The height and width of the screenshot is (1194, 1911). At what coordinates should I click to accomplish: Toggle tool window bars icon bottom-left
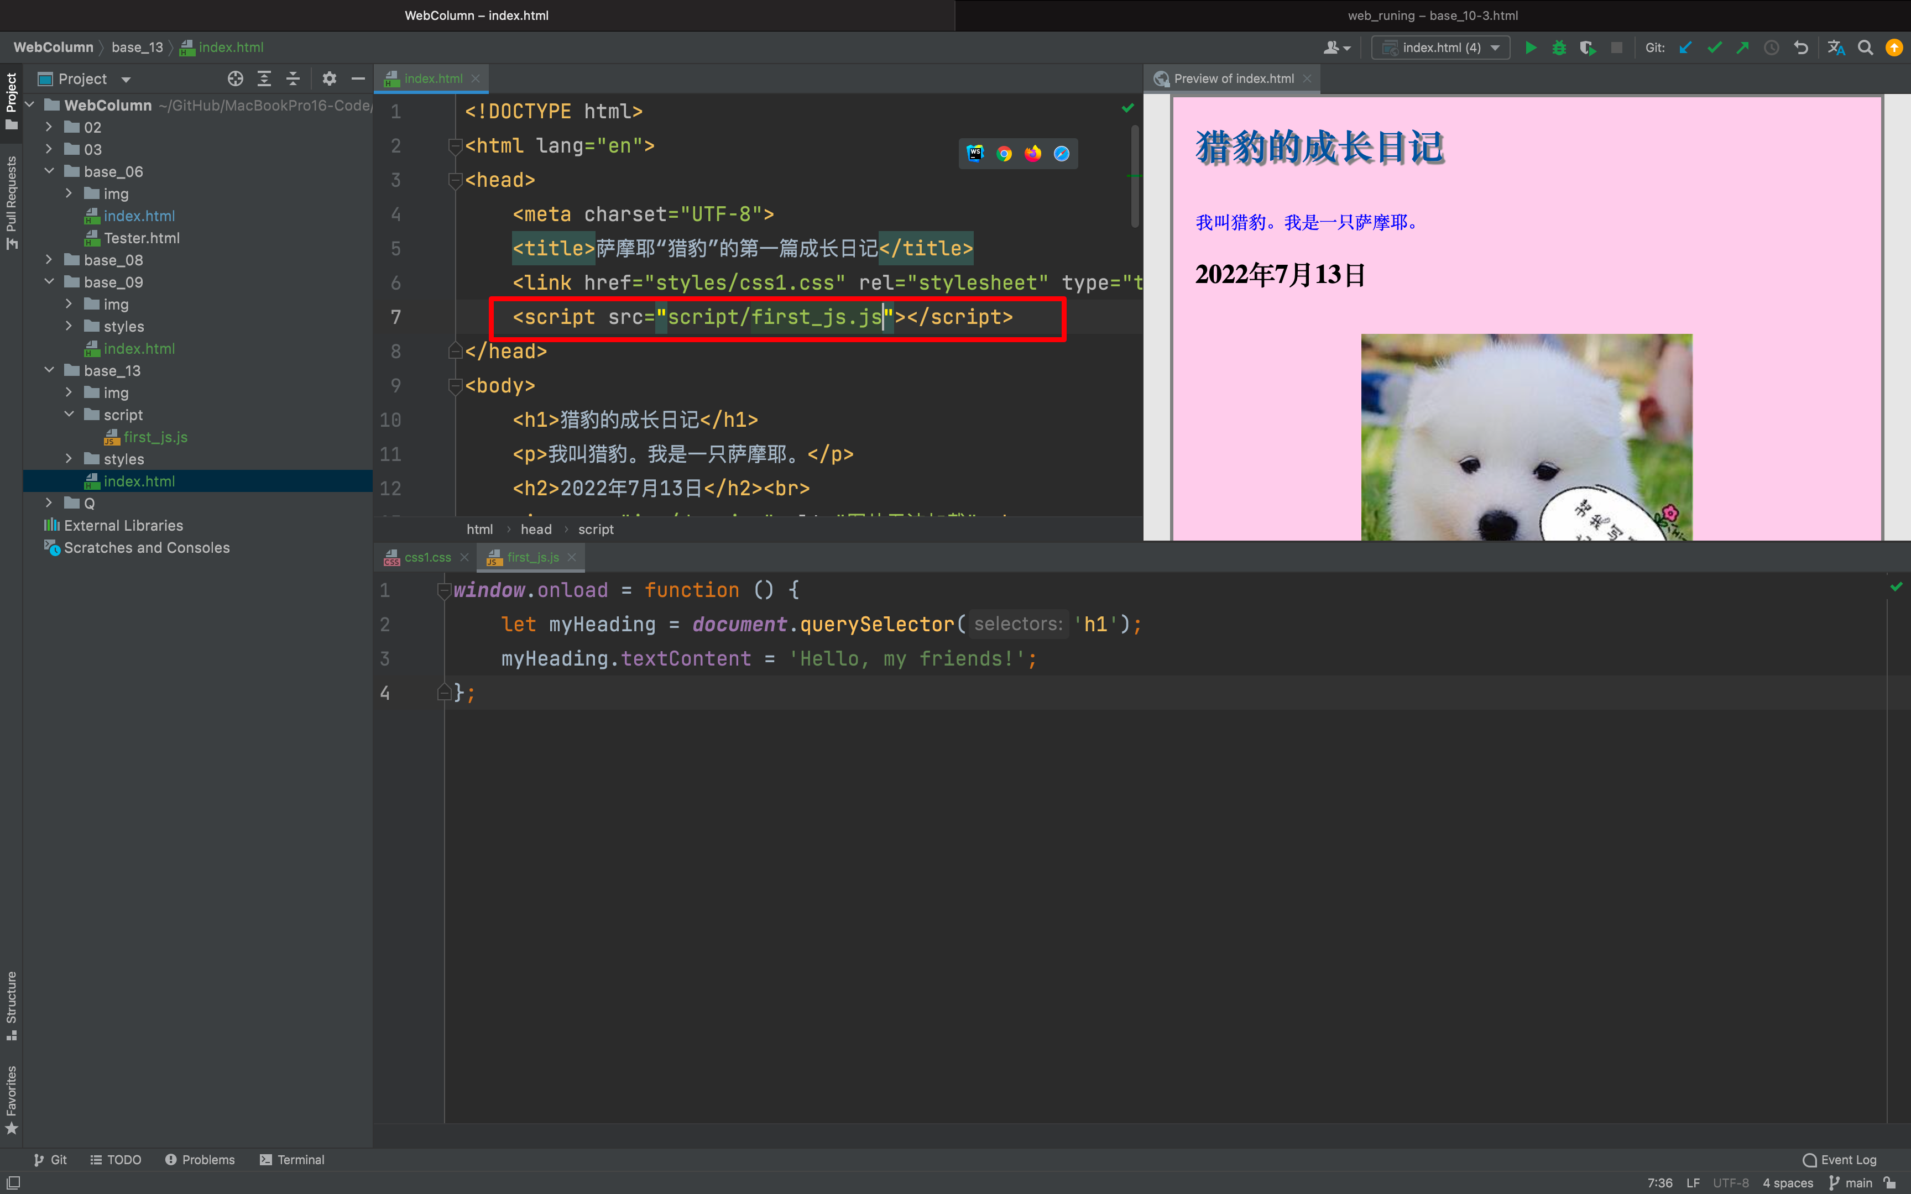coord(13,1182)
